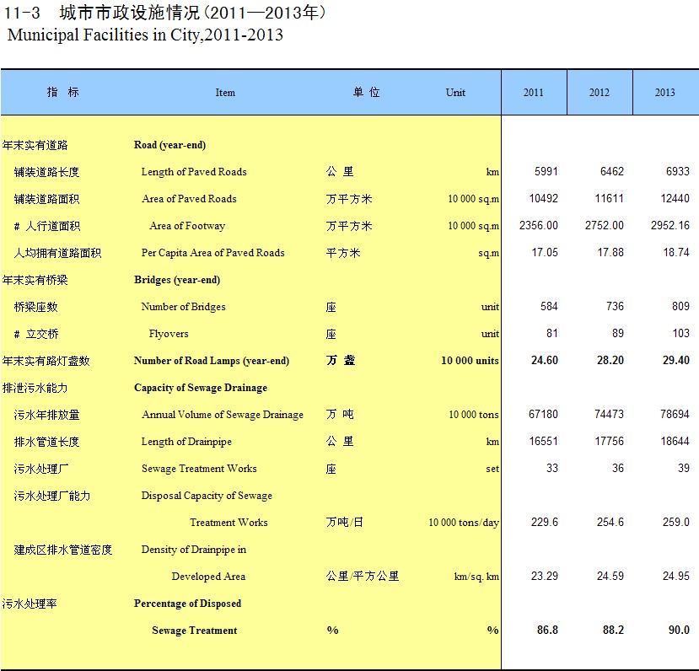Select the 2013 road lamps value 29.40
This screenshot has height=671, width=699.
click(x=675, y=361)
